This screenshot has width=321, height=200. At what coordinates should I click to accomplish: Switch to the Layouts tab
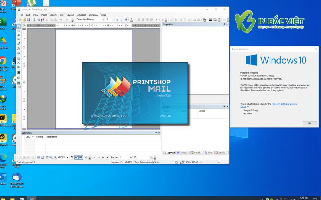pos(169,152)
